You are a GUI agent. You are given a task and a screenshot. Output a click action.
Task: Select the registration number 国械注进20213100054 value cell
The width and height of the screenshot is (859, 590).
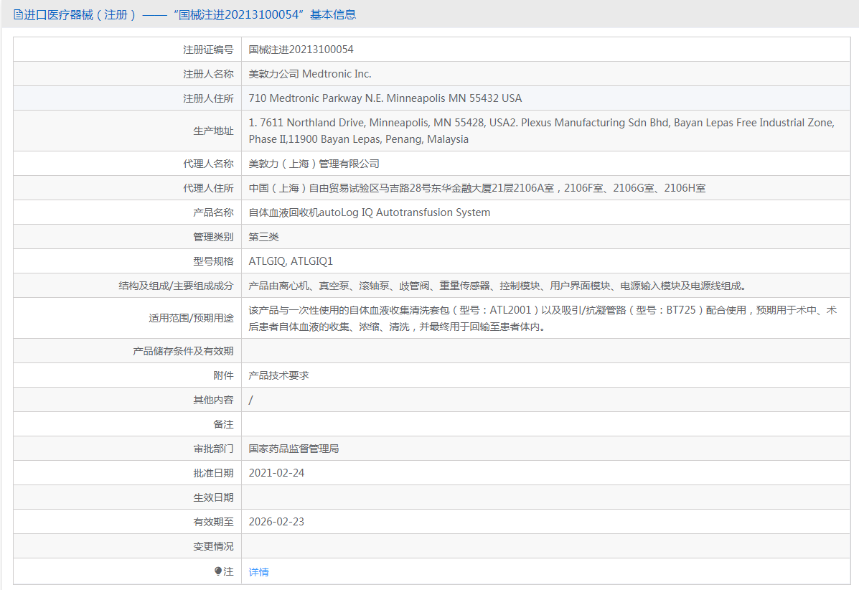(x=301, y=50)
